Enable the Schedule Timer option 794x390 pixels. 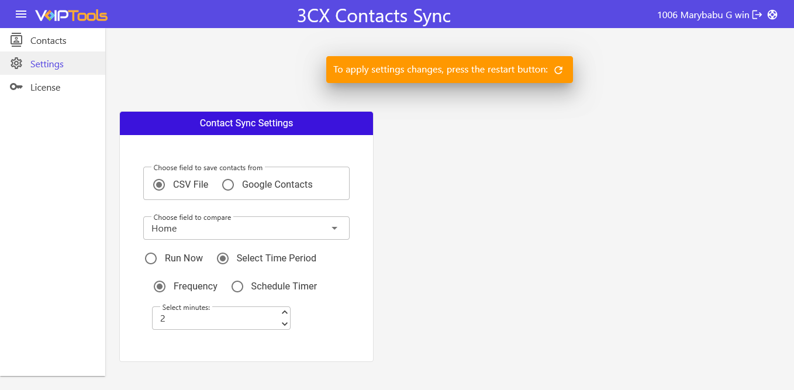click(x=237, y=287)
